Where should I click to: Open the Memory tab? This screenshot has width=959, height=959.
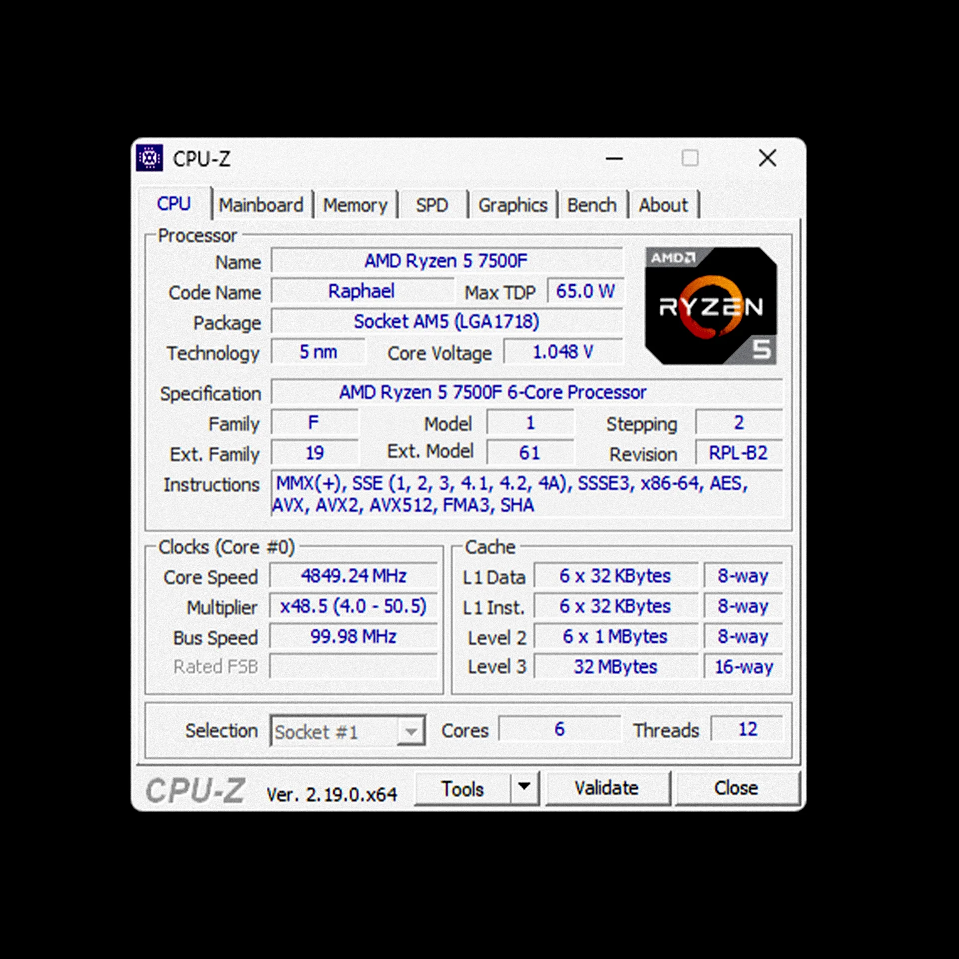[355, 205]
